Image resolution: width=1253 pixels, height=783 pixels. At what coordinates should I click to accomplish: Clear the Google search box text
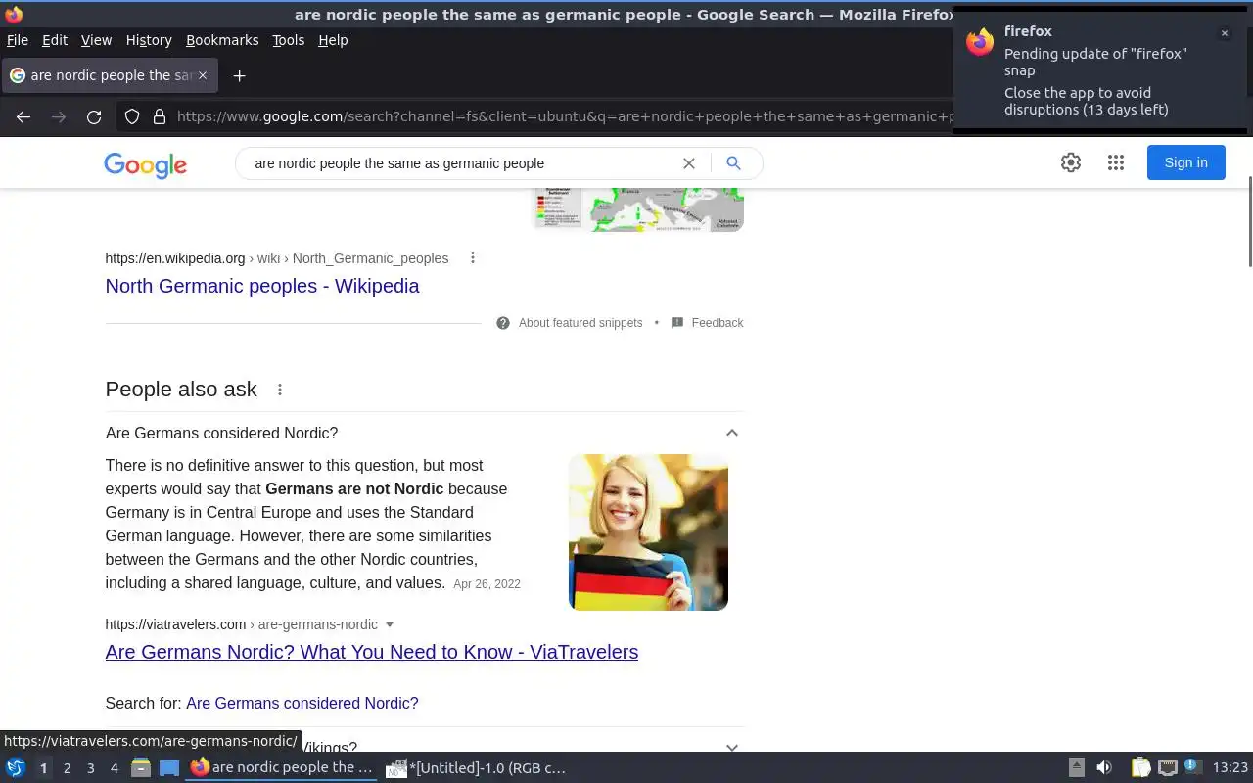[x=689, y=163]
